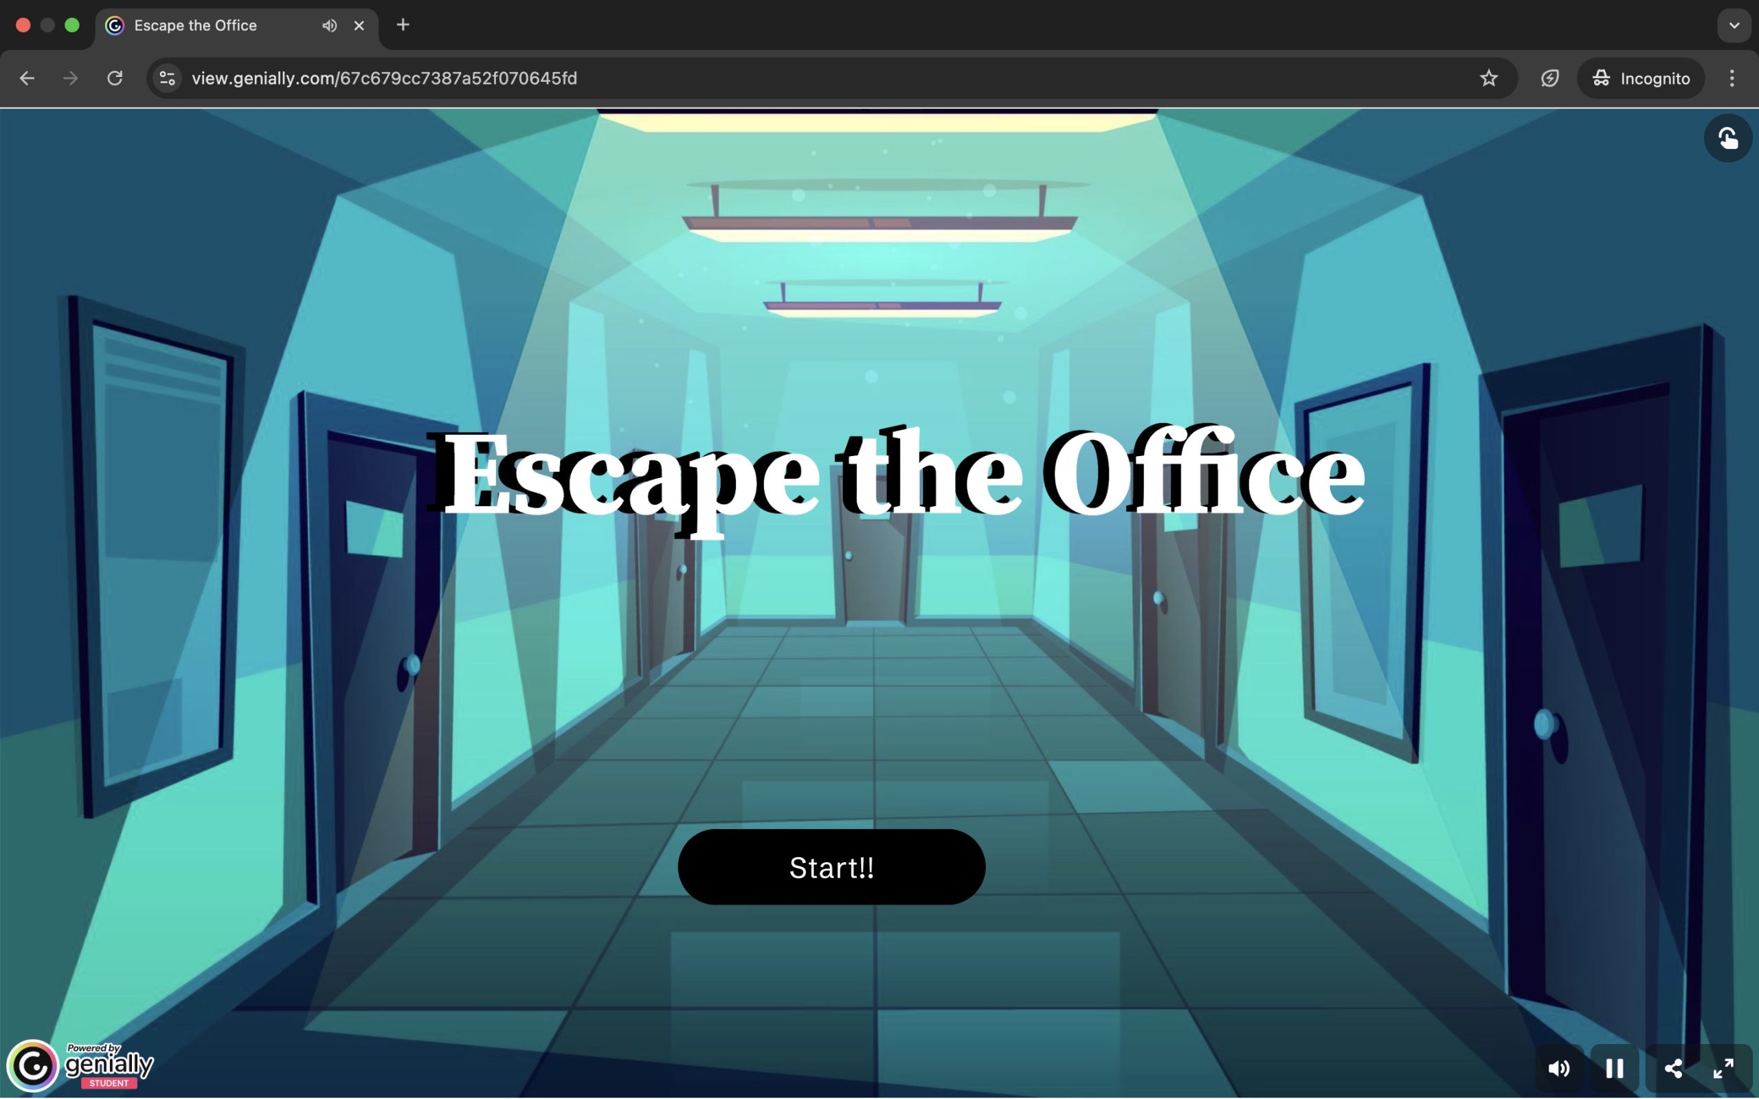Select the Escape the Office tab

[x=197, y=25]
